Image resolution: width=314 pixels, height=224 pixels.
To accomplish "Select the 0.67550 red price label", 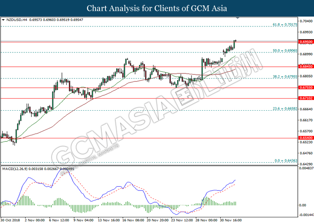I will [306, 88].
